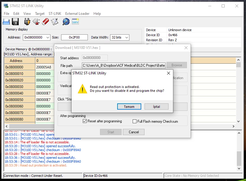The height and width of the screenshot is (181, 246).
Task: Click the memory grid horizontal scroll left arrow
Action: [7, 126]
